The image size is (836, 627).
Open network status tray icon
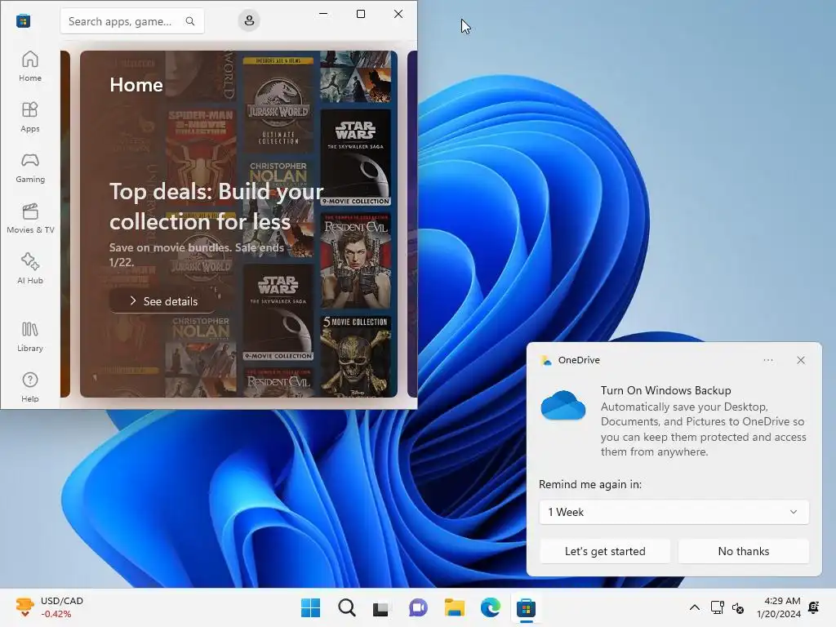click(x=717, y=607)
